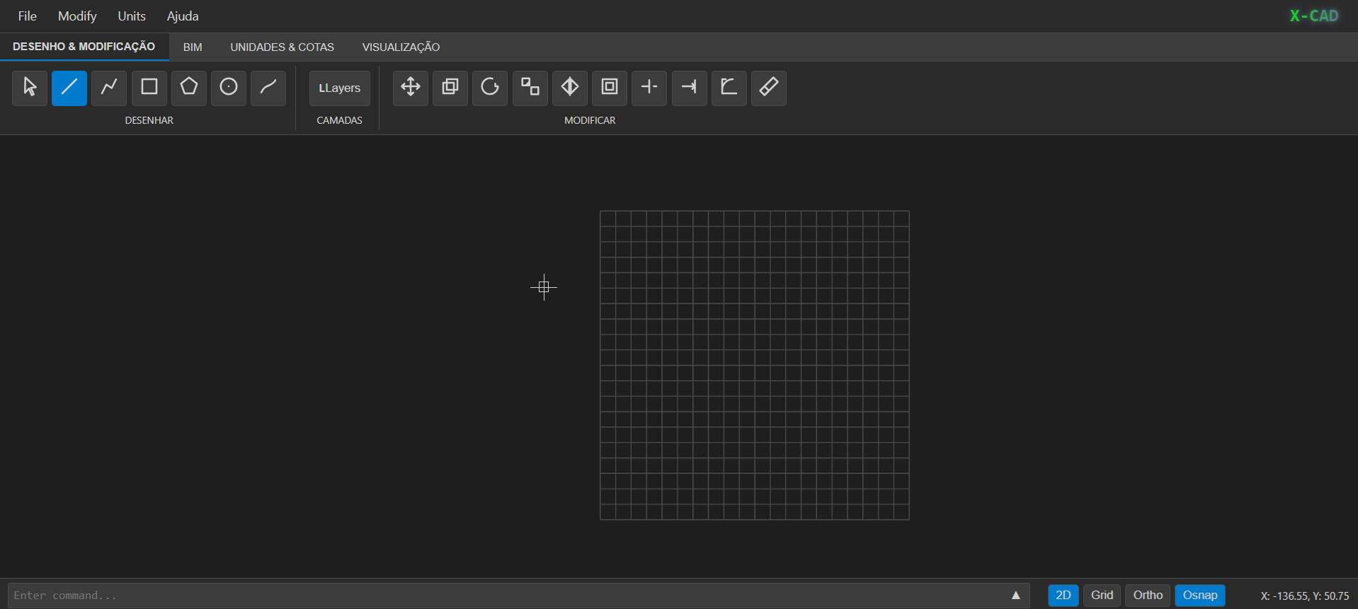This screenshot has height=609, width=1358.
Task: Open the Visualização tab
Action: [x=401, y=47]
